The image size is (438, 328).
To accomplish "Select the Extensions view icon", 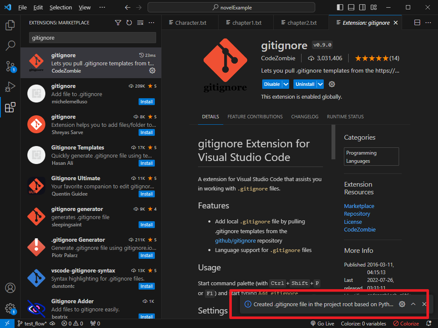I will (x=10, y=107).
